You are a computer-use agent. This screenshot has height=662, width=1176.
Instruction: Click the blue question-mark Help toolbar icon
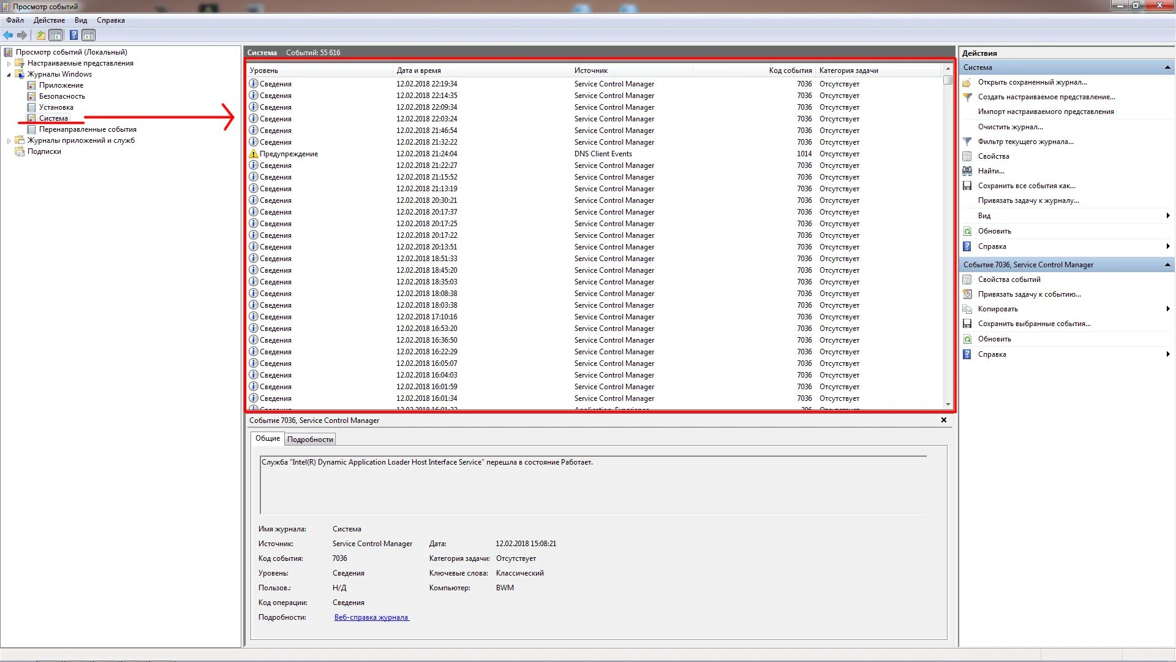click(x=73, y=35)
